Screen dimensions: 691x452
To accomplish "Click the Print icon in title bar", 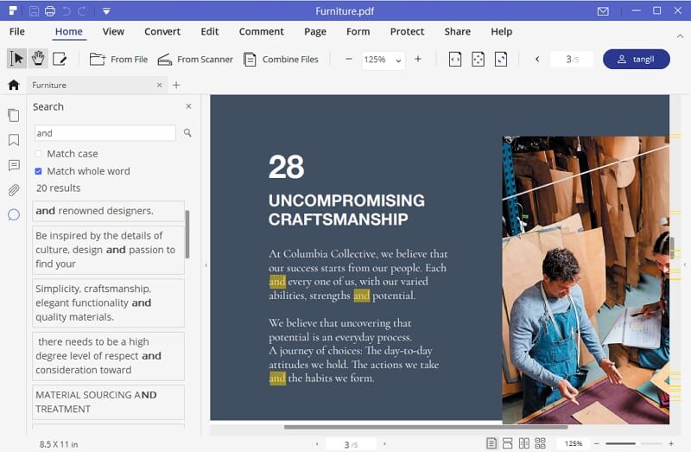I will point(50,11).
